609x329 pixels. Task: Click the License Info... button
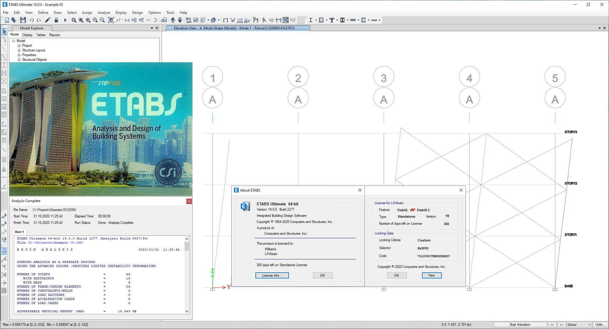point(272,276)
